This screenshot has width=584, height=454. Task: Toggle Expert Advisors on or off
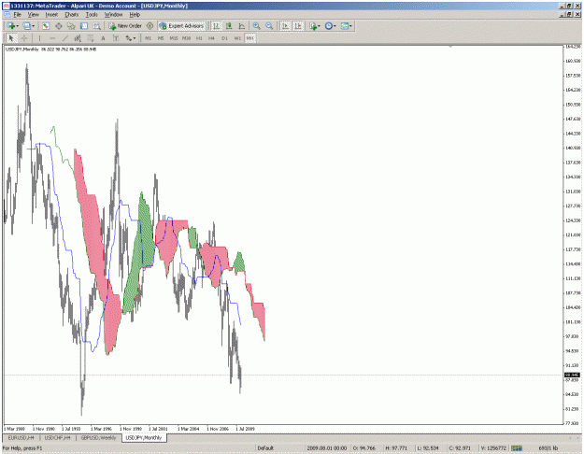tap(182, 26)
